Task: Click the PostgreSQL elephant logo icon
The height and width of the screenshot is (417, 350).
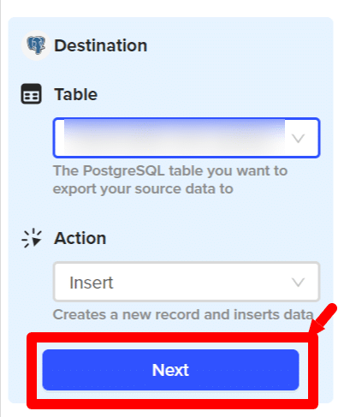Action: (x=36, y=45)
